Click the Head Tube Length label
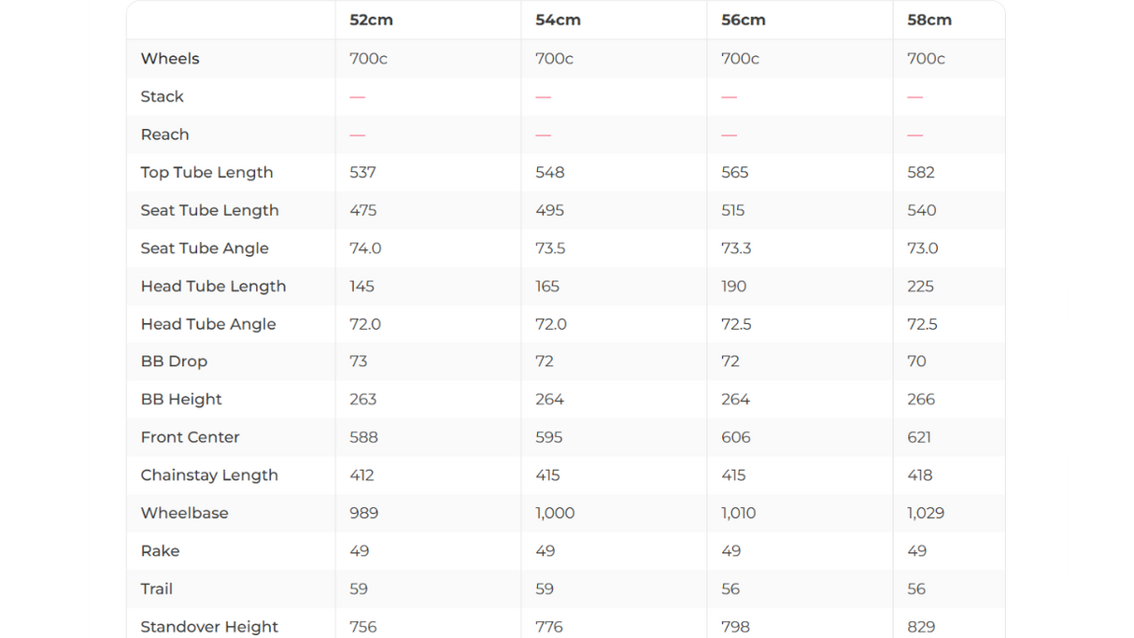This screenshot has width=1134, height=638. click(213, 286)
